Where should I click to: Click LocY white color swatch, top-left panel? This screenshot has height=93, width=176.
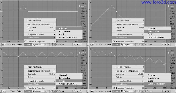pyautogui.click(x=80, y=6)
